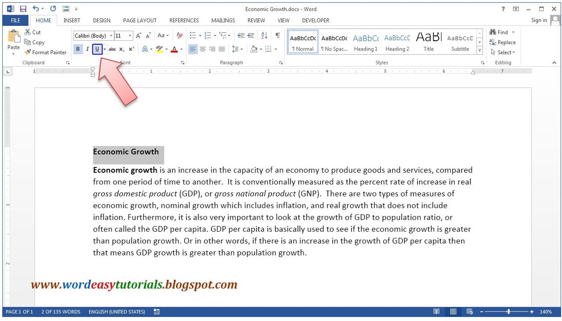Sort selected text with the Sort icon
This screenshot has width=562, height=321.
[x=263, y=35]
